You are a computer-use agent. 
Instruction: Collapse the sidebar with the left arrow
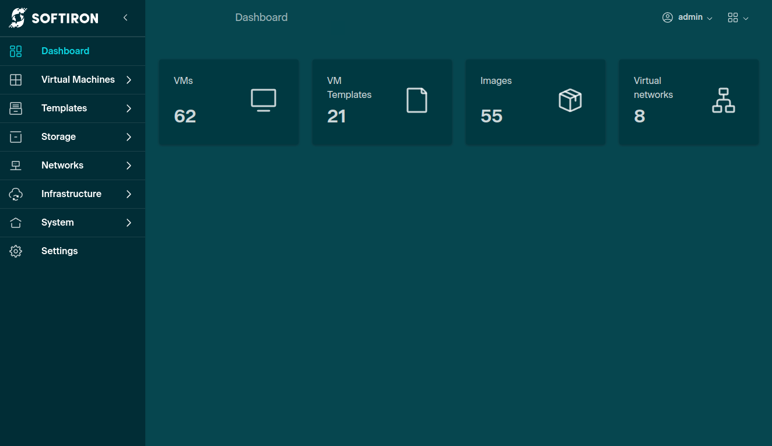click(x=125, y=18)
